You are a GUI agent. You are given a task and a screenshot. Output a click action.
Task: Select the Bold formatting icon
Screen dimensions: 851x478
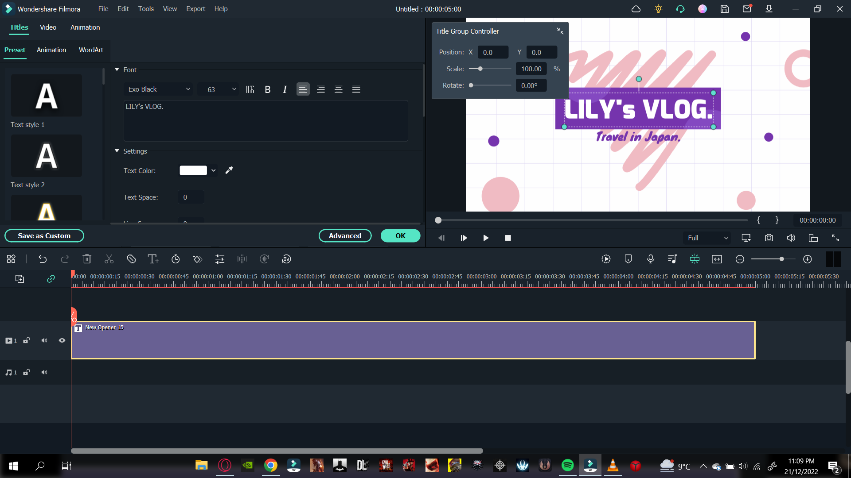click(x=268, y=89)
